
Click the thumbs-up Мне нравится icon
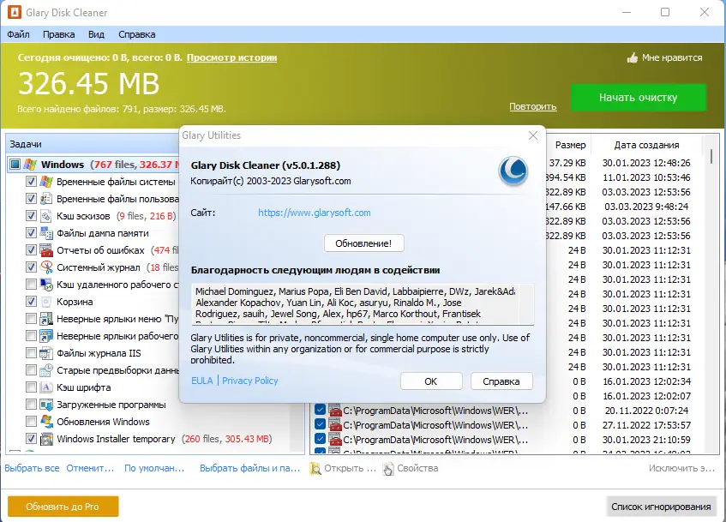pyautogui.click(x=632, y=58)
